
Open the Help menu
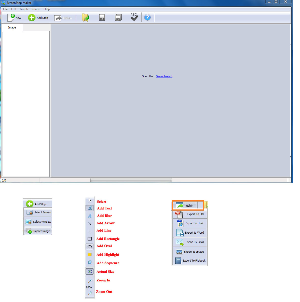pos(47,9)
